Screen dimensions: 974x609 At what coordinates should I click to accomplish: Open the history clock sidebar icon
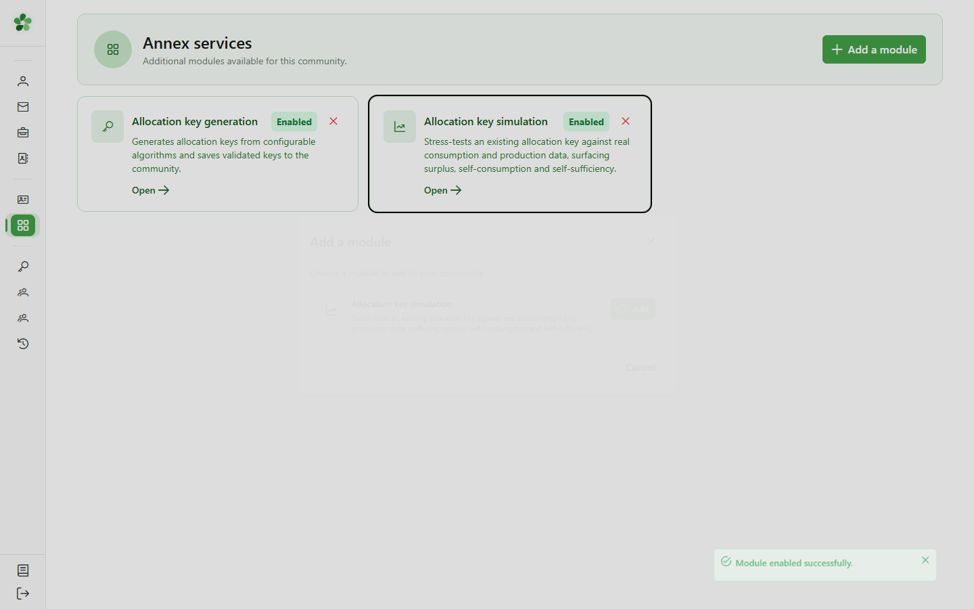[x=23, y=344]
